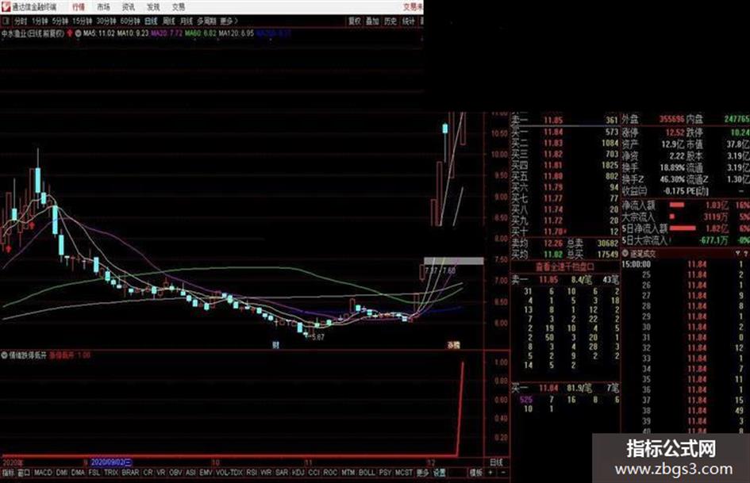
Task: Open the 行情 menu tab
Action: coord(79,7)
